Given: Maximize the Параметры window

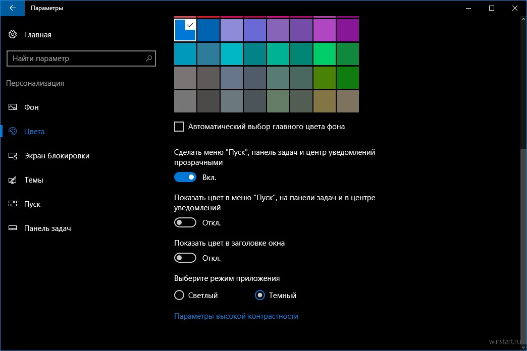Looking at the screenshot, I should (491, 8).
